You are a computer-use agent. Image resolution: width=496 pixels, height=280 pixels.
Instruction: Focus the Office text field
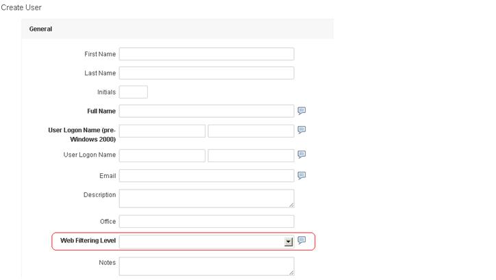coord(207,221)
